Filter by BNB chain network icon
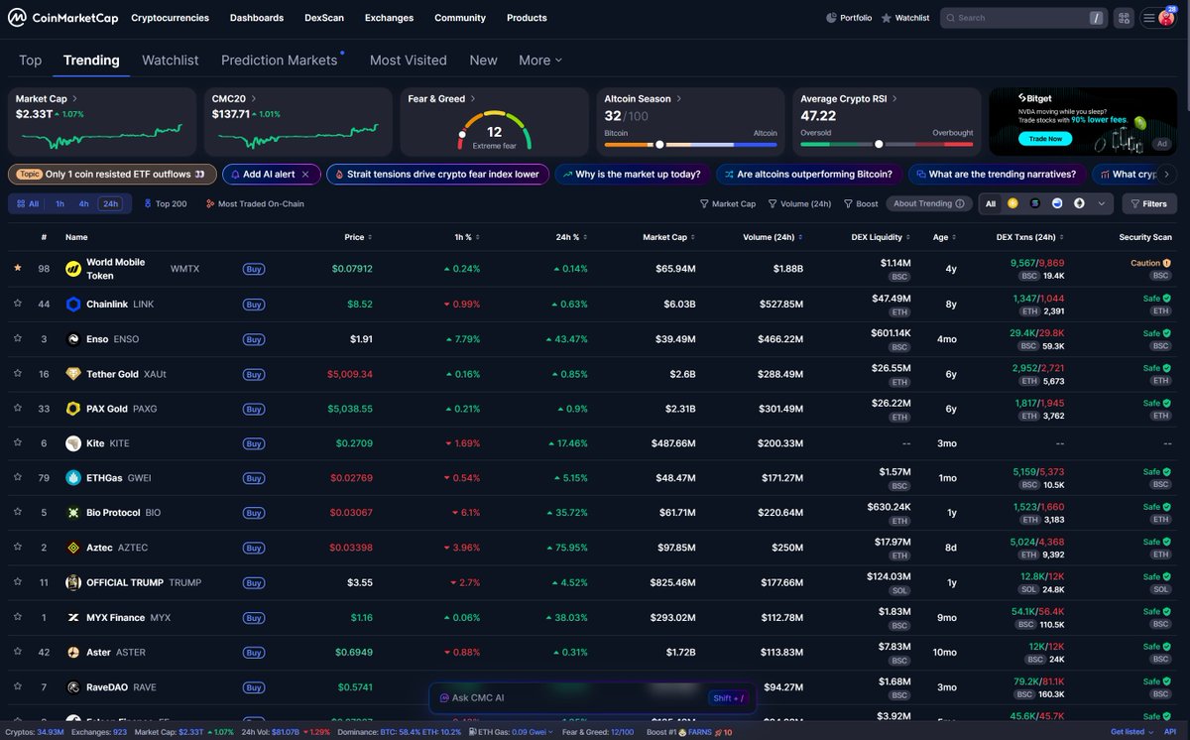 click(x=1012, y=203)
